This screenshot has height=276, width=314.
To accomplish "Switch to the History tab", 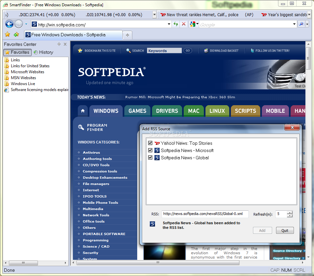I will tap(44, 52).
